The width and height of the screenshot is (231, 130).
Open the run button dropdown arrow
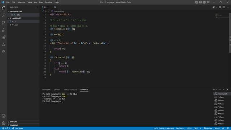click(216, 7)
